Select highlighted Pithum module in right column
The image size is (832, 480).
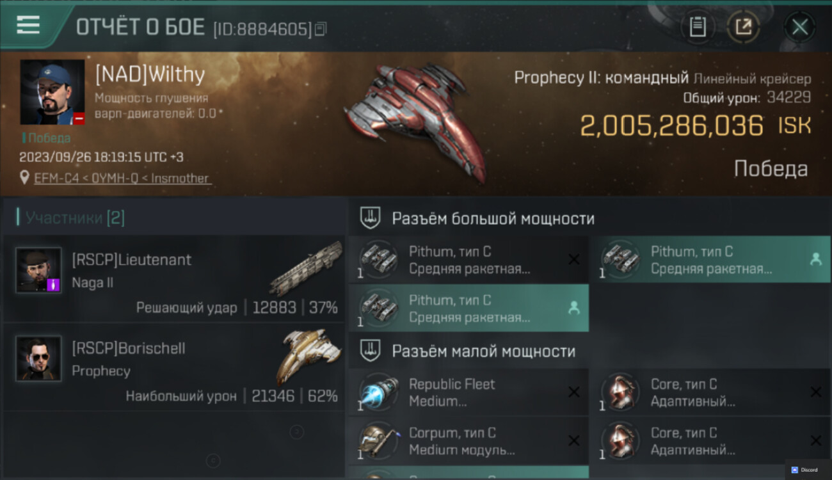(x=710, y=259)
